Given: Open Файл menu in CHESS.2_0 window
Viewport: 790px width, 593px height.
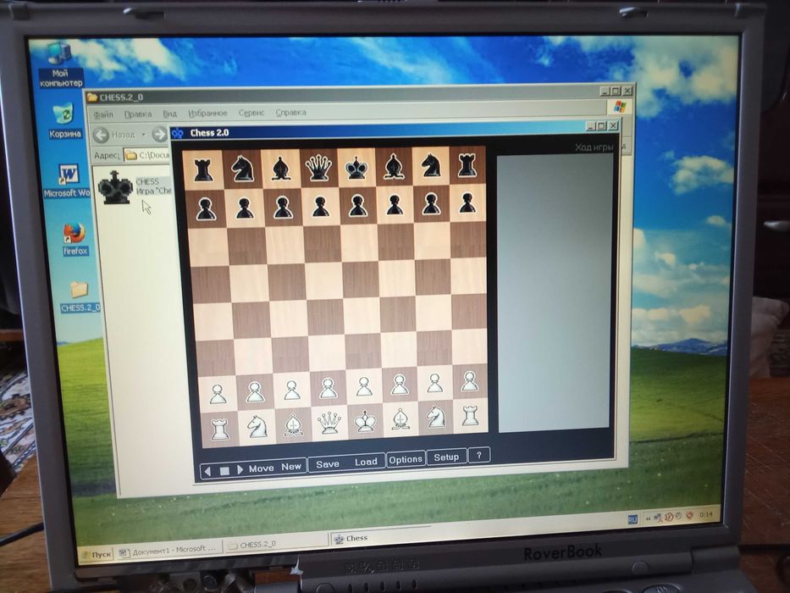Looking at the screenshot, I should click(x=103, y=115).
